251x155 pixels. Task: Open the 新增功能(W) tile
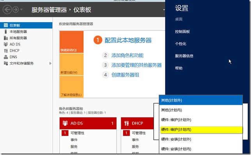(x=72, y=64)
